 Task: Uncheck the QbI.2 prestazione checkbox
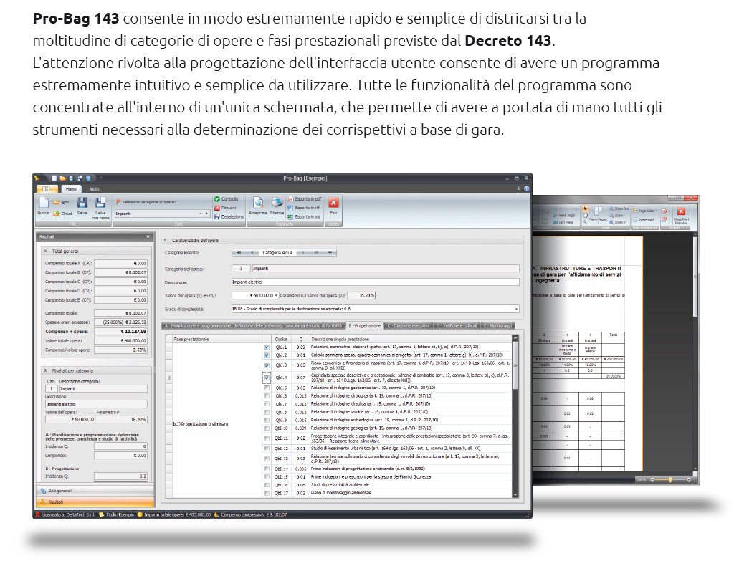(x=267, y=355)
